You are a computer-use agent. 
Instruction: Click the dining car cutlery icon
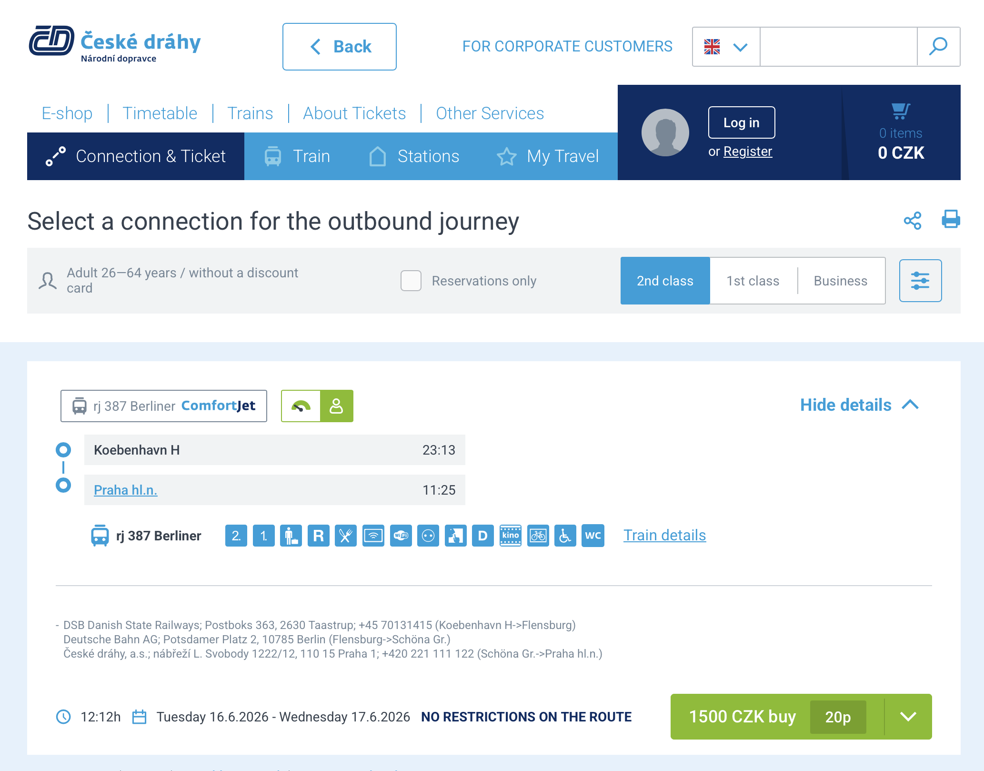tap(345, 536)
